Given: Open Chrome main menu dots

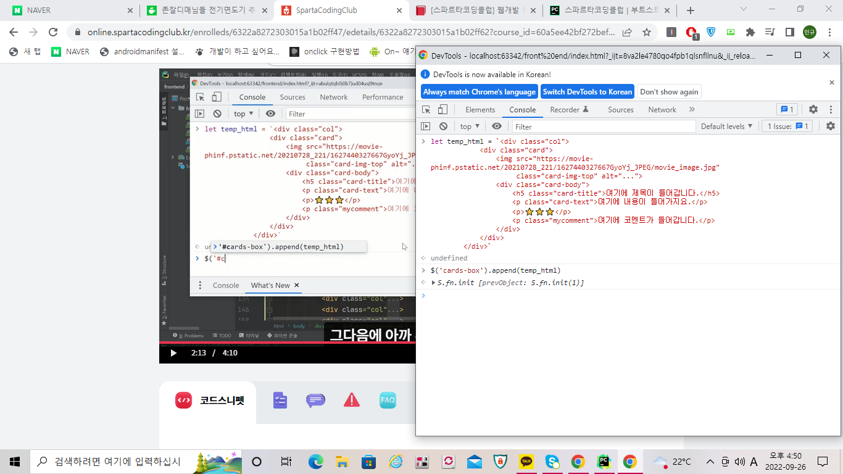Looking at the screenshot, I should click(830, 32).
